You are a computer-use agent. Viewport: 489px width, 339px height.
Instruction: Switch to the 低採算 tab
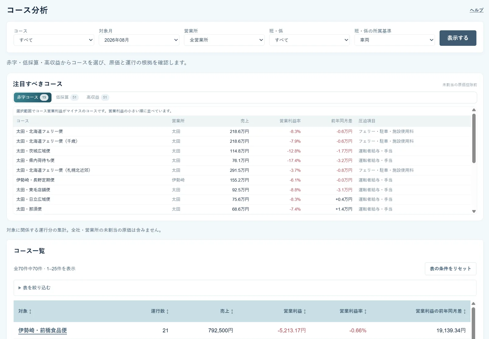click(x=67, y=97)
